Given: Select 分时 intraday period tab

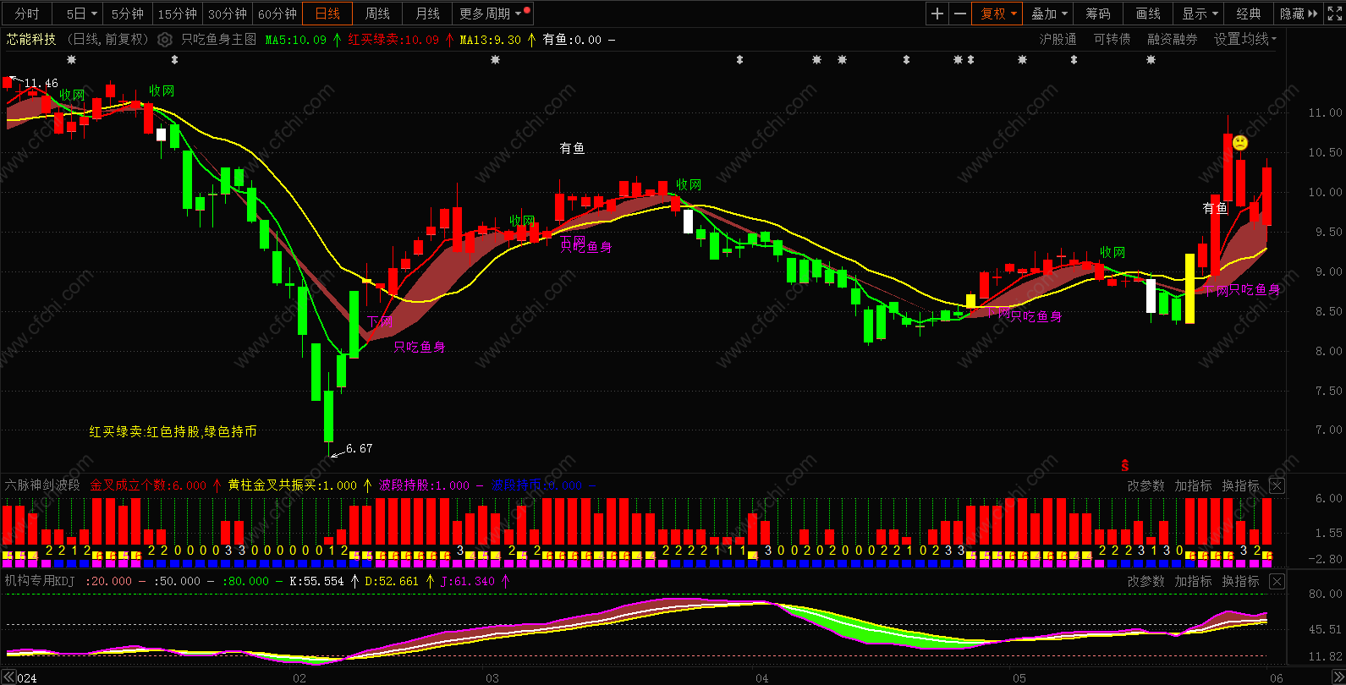Looking at the screenshot, I should point(27,14).
